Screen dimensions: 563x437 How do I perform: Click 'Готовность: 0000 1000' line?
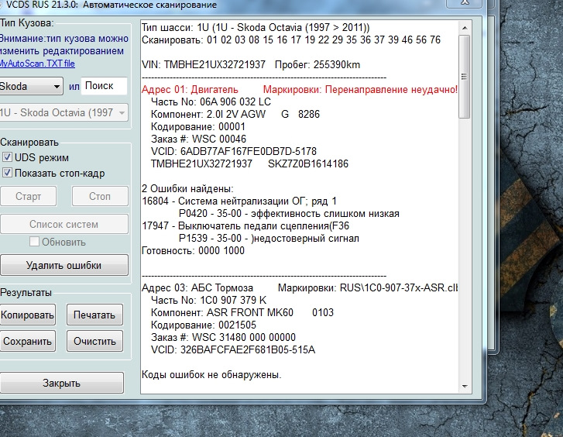[x=193, y=250]
